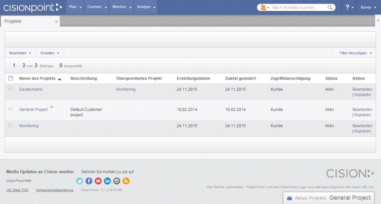Click the CisionPoint logo
Screen dimensions: 381x204
tap(33, 7)
